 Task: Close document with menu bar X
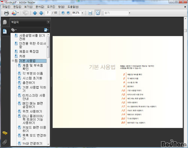click(x=185, y=7)
